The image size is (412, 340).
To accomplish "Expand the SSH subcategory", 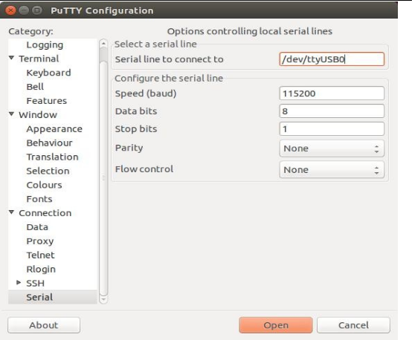I will tap(19, 282).
